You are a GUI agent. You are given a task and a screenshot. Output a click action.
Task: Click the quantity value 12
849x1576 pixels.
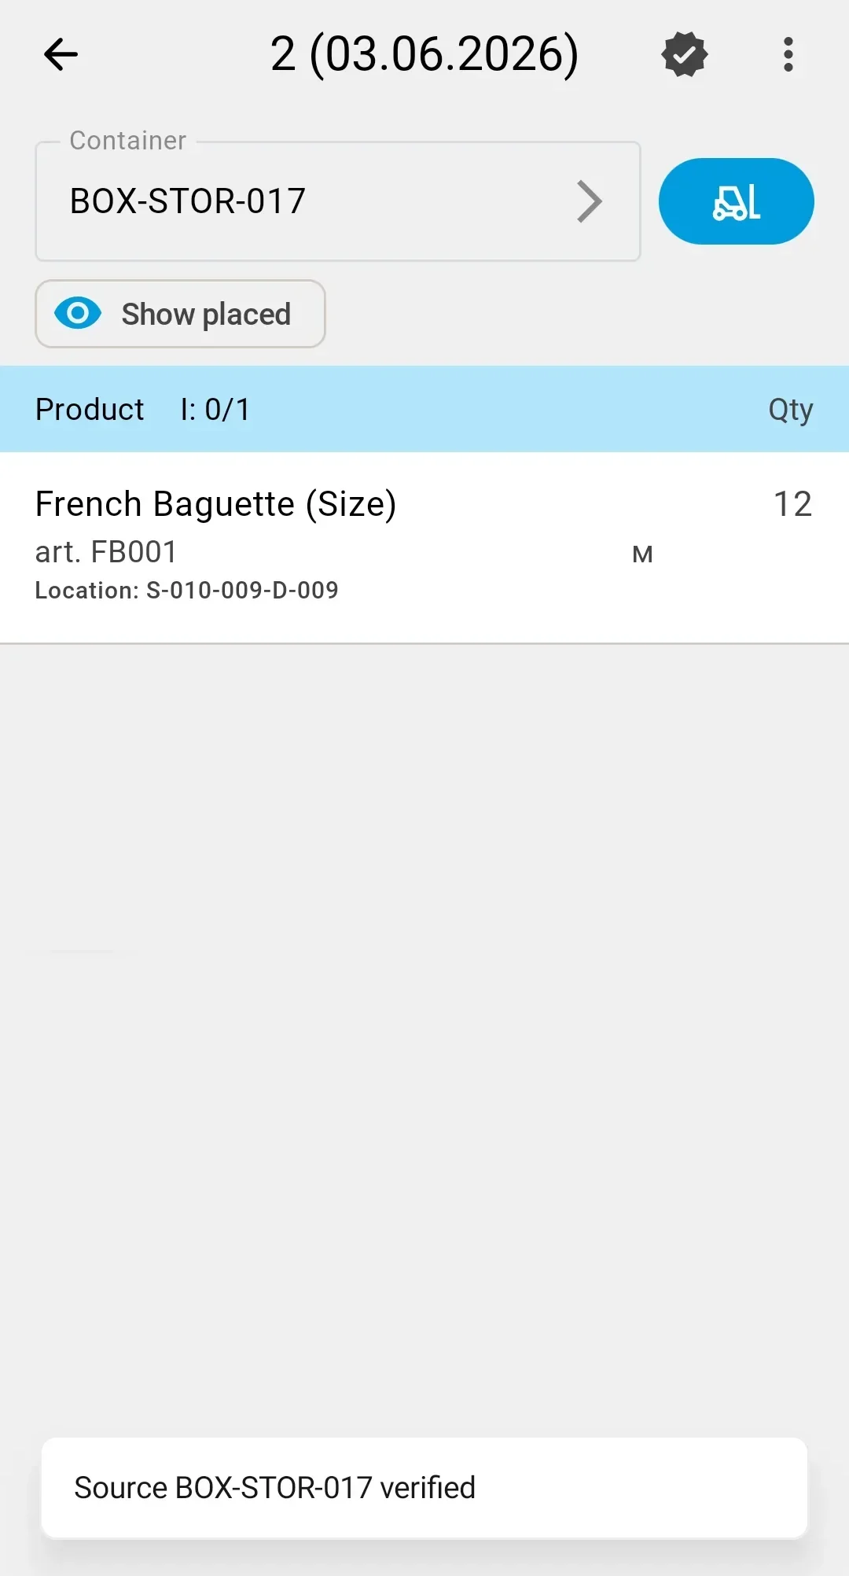coord(792,503)
